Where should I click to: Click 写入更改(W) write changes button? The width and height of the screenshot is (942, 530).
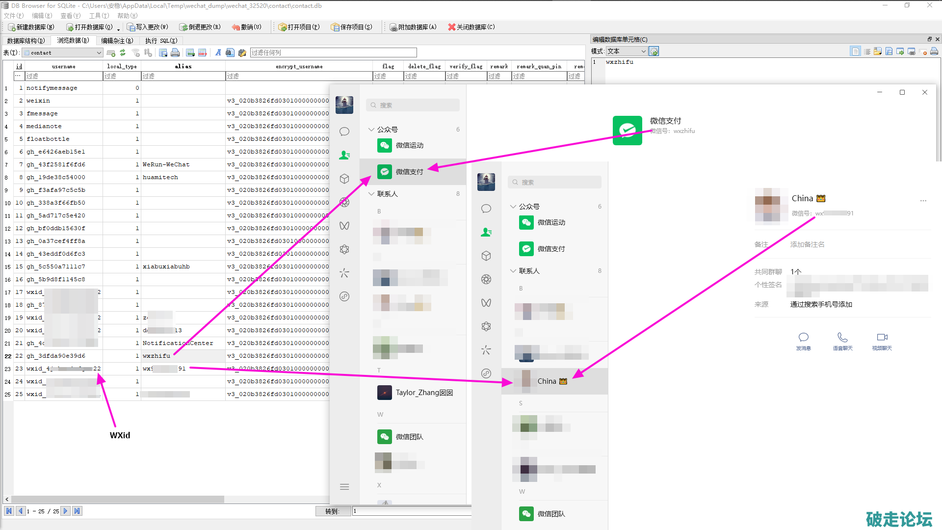(147, 27)
